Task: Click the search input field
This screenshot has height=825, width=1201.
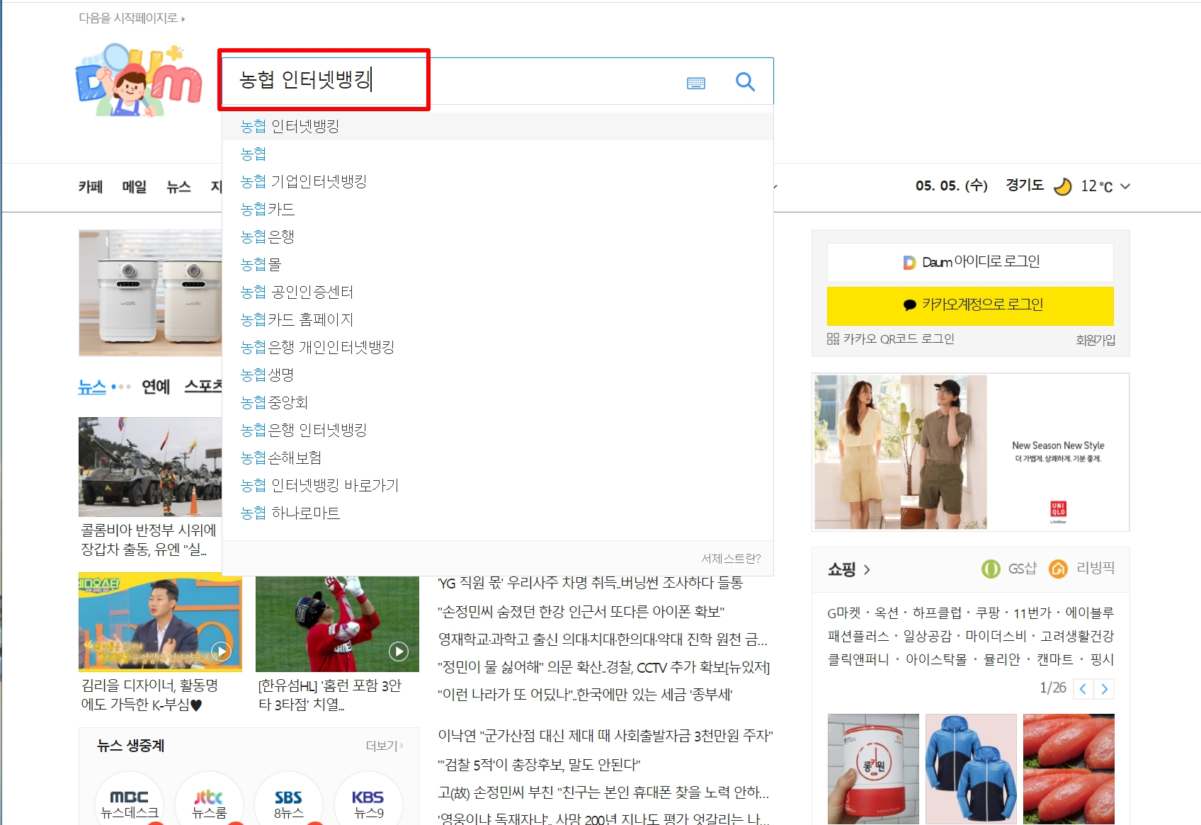Action: 453,81
